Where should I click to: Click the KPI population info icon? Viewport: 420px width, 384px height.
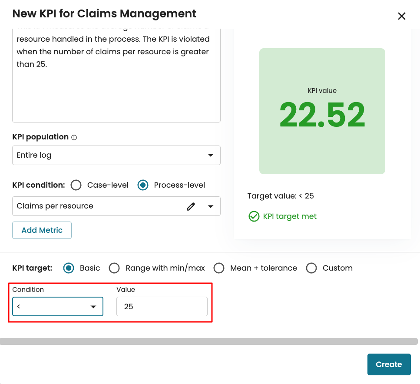[74, 137]
